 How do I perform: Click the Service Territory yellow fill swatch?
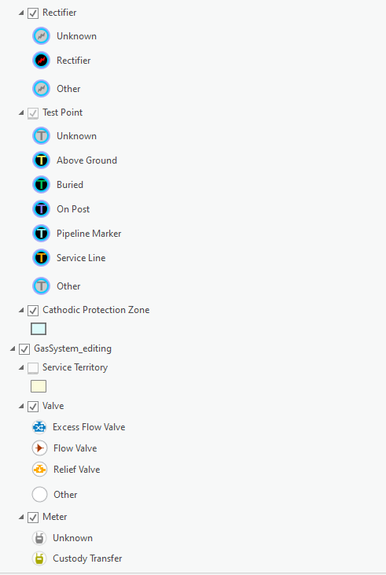(39, 386)
